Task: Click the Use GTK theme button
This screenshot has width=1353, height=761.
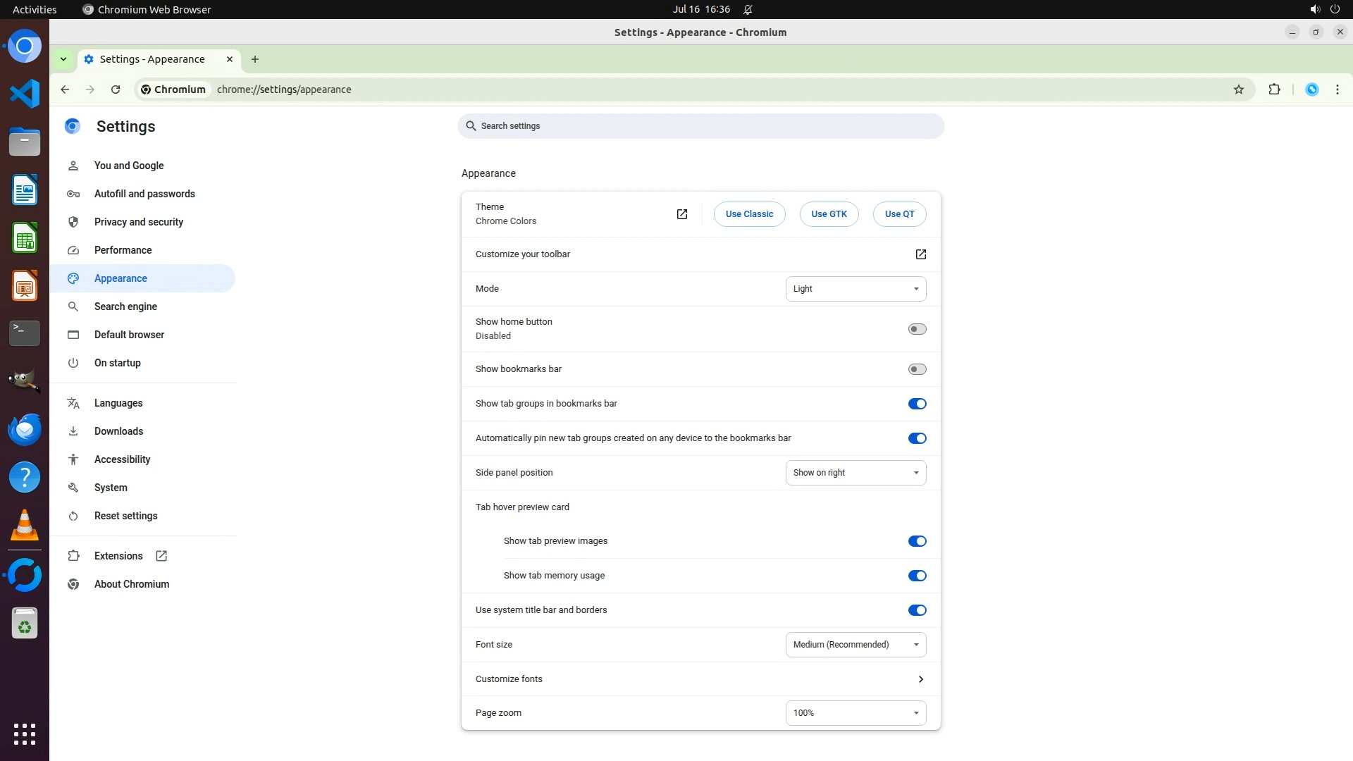Action: tap(829, 214)
